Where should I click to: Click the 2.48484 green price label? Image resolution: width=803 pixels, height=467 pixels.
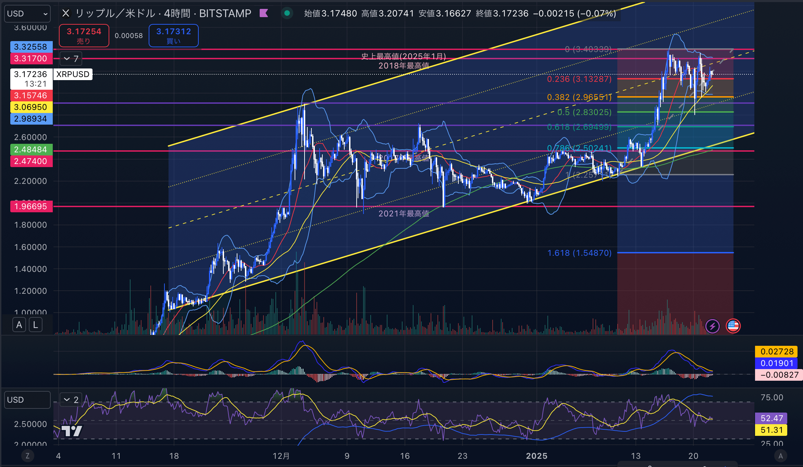(x=31, y=150)
